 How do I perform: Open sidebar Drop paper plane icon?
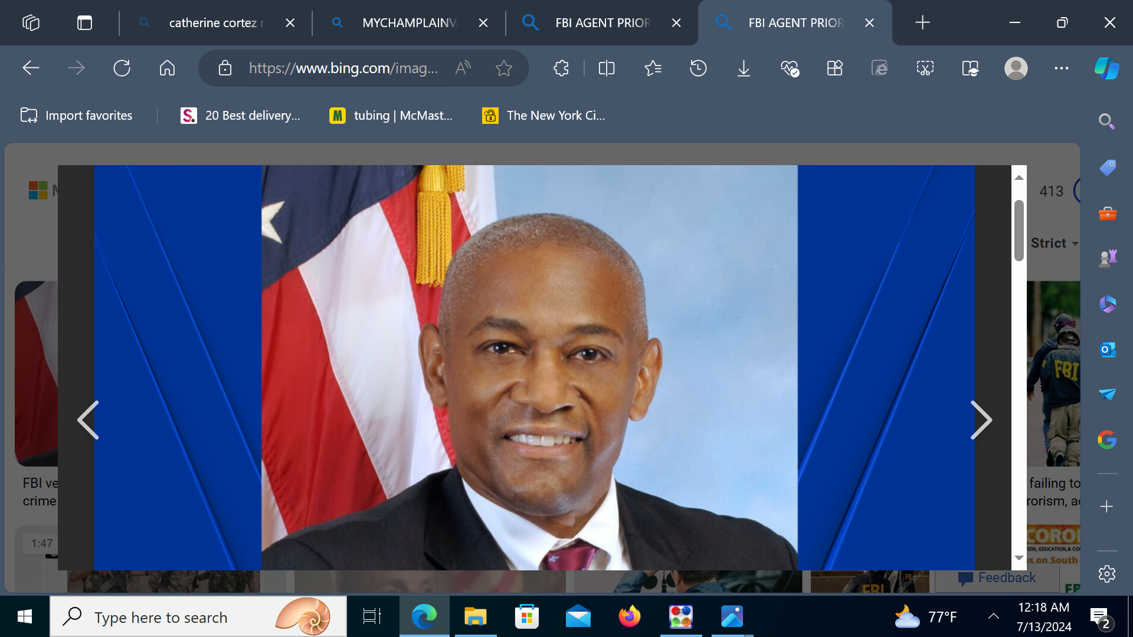1108,395
